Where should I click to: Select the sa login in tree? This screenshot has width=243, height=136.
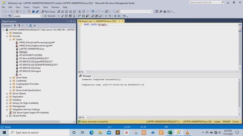coord(20,74)
